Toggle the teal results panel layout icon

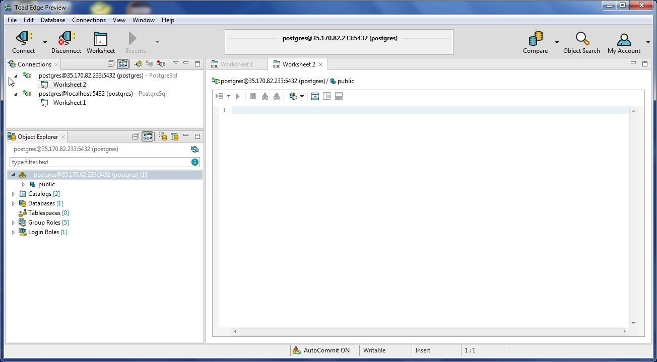coord(315,96)
